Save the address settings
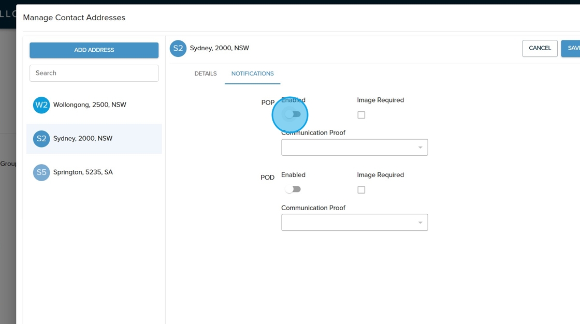Screen dimensions: 580x324 click(x=572, y=48)
